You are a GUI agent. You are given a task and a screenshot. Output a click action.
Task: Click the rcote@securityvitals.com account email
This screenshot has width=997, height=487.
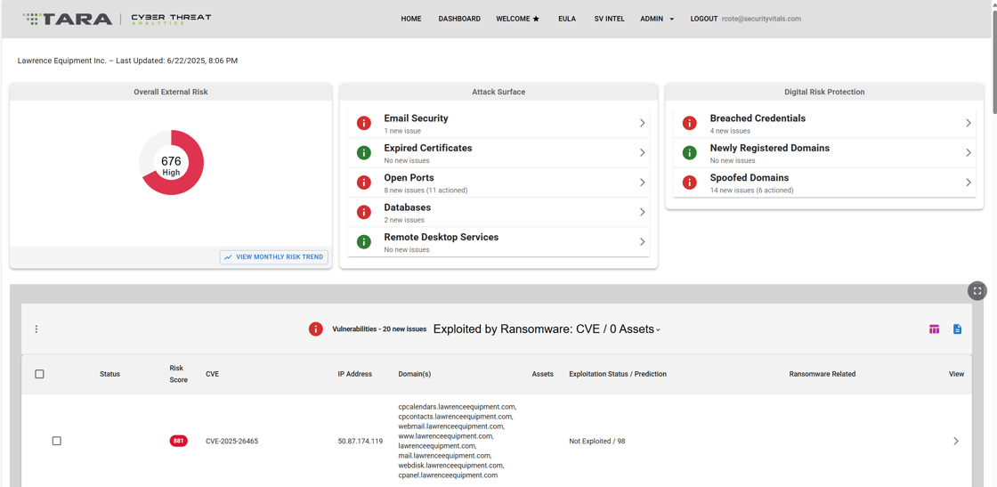tap(761, 19)
